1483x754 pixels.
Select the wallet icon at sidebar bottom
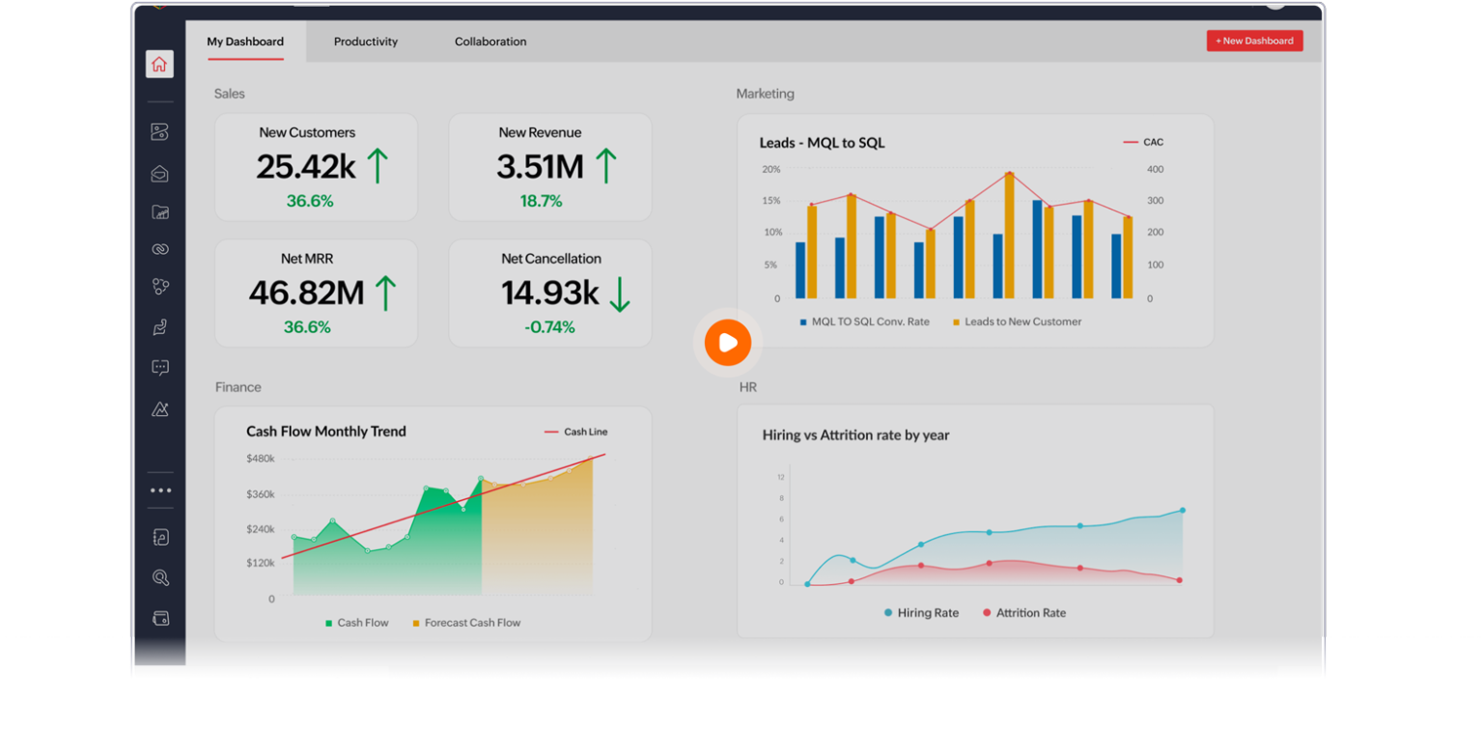point(159,617)
